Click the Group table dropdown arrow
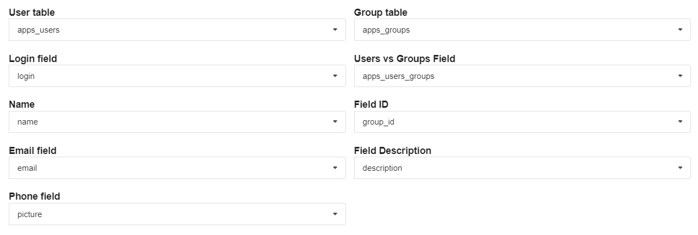The width and height of the screenshot is (698, 235). [x=680, y=30]
